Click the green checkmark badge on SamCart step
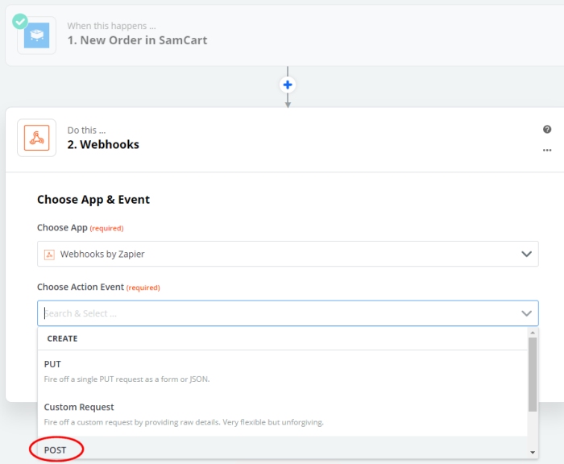 pyautogui.click(x=20, y=22)
